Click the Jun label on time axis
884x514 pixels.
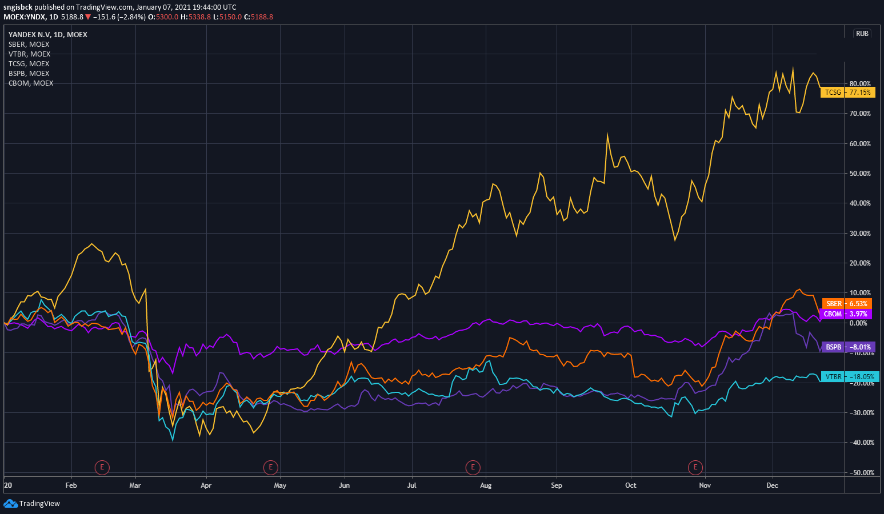click(344, 485)
